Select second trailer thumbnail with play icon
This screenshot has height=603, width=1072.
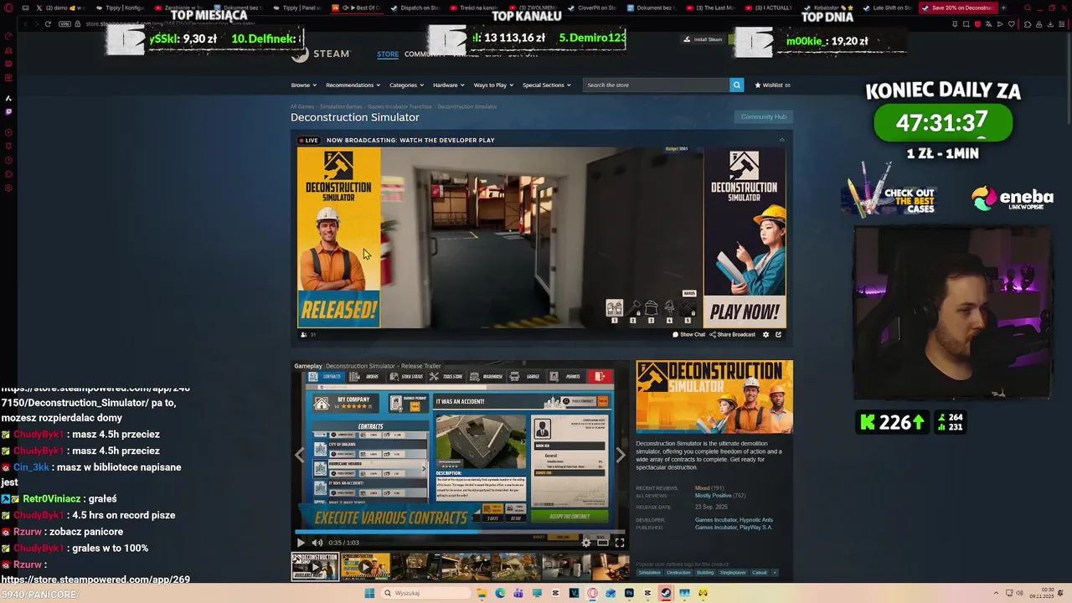[x=365, y=567]
